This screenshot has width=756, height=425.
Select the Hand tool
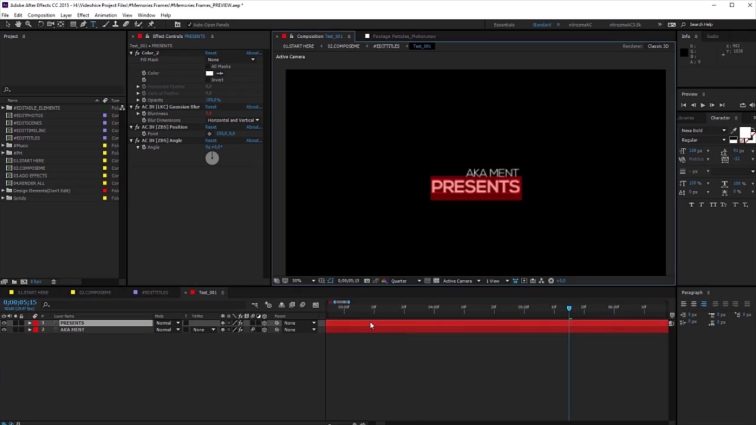coord(18,24)
